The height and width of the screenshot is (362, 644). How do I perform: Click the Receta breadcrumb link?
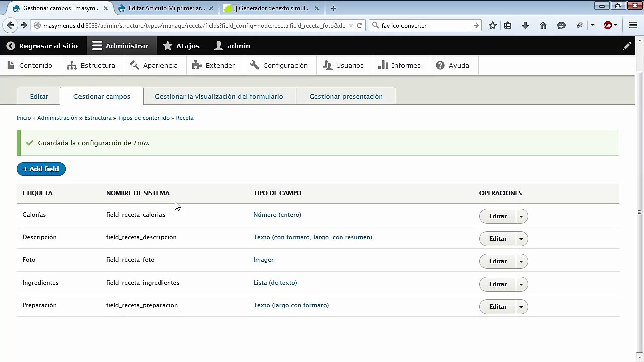[x=185, y=118]
